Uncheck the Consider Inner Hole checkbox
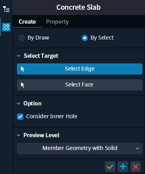Screen dimensions: 145x174 pos(20,117)
